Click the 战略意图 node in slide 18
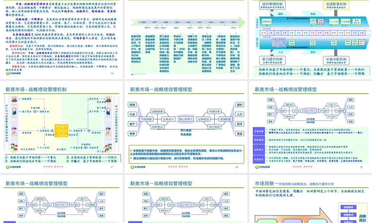Screen dimensions: 372x223 coord(157,111)
